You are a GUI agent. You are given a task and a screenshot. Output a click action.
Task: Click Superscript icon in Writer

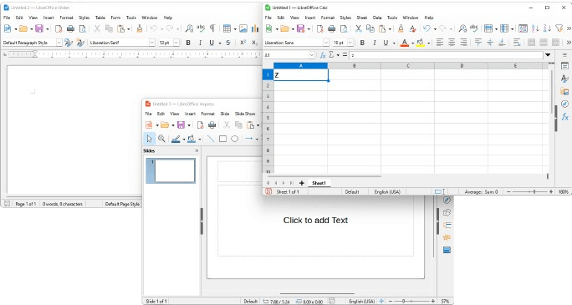coord(243,43)
